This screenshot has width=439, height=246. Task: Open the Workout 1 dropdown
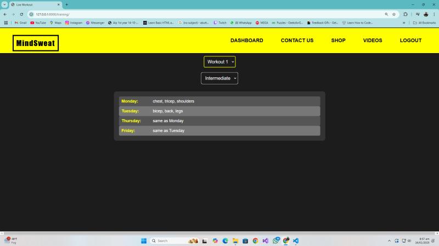(219, 62)
